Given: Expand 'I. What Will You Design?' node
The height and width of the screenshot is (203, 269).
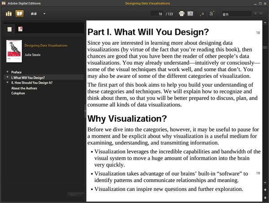Looking at the screenshot, I should coord(7,77).
